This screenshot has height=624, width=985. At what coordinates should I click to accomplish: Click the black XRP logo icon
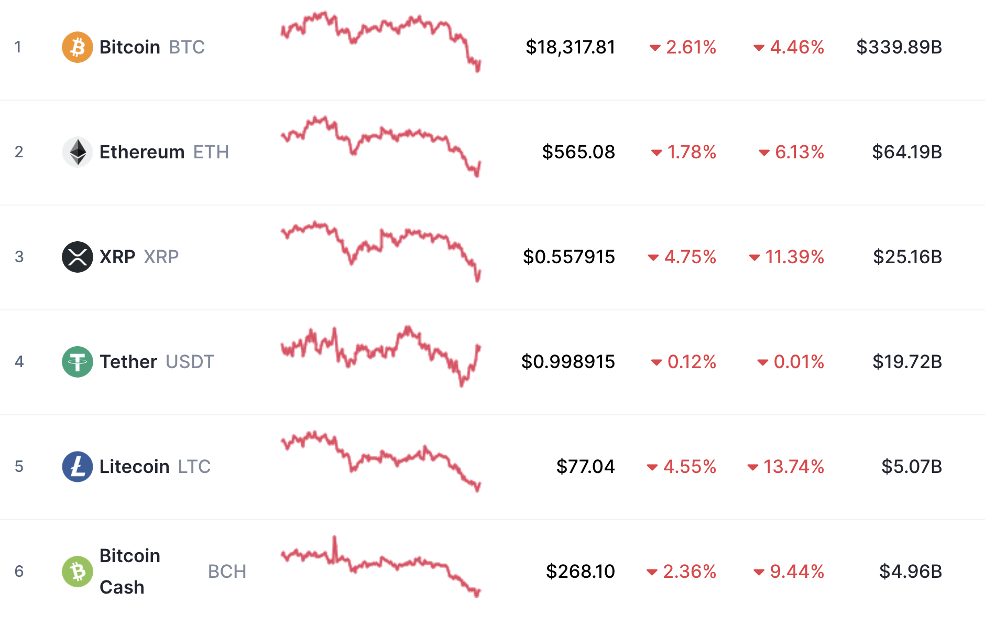pos(78,257)
